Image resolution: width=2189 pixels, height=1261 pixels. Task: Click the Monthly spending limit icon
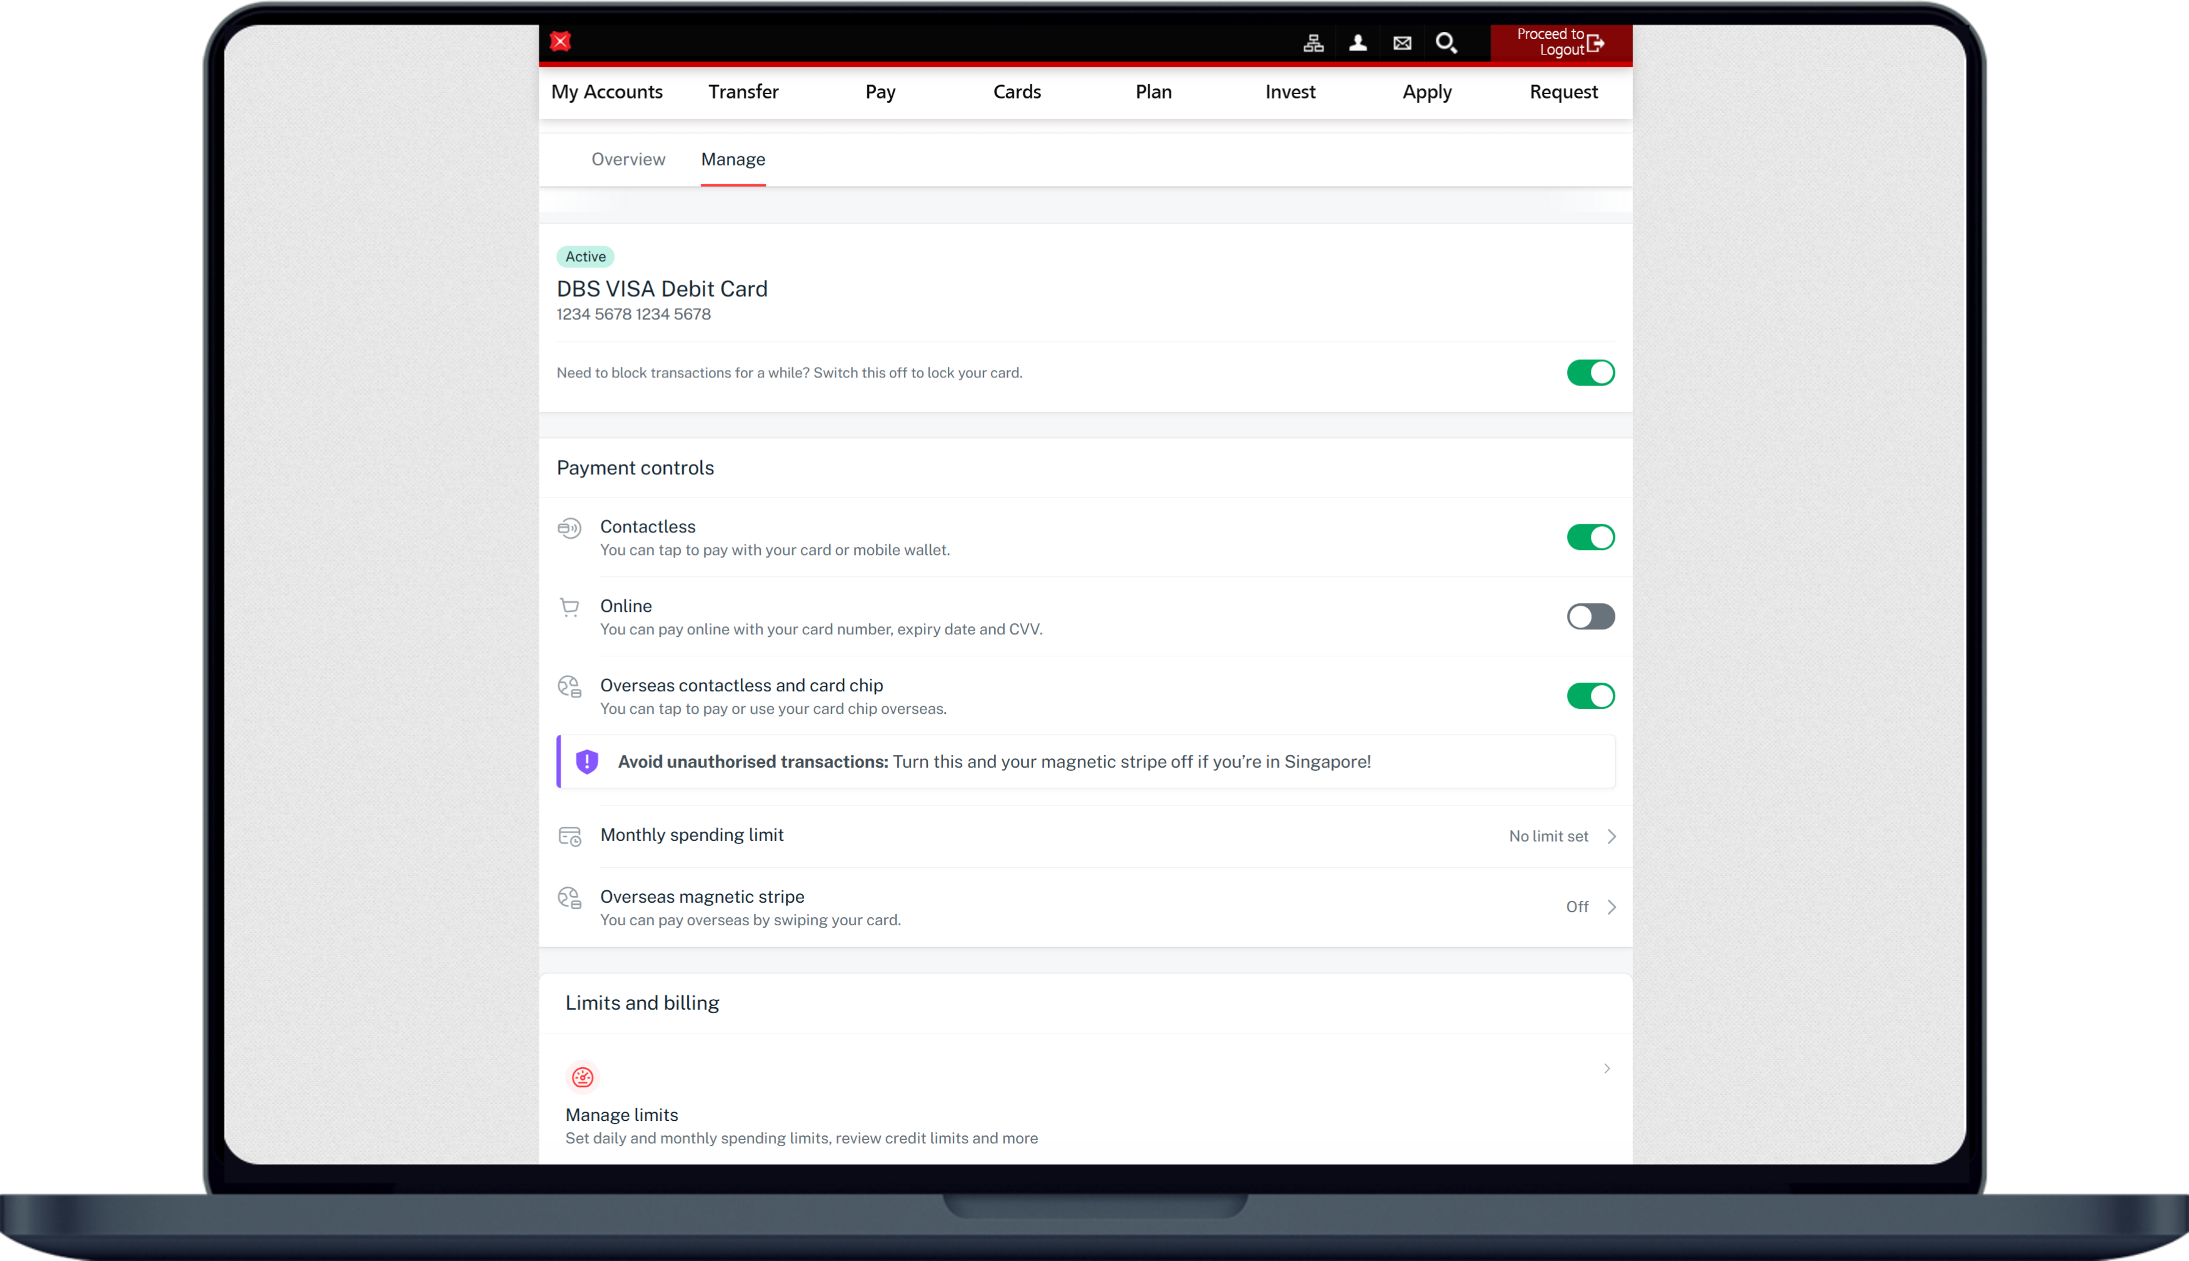coord(569,836)
